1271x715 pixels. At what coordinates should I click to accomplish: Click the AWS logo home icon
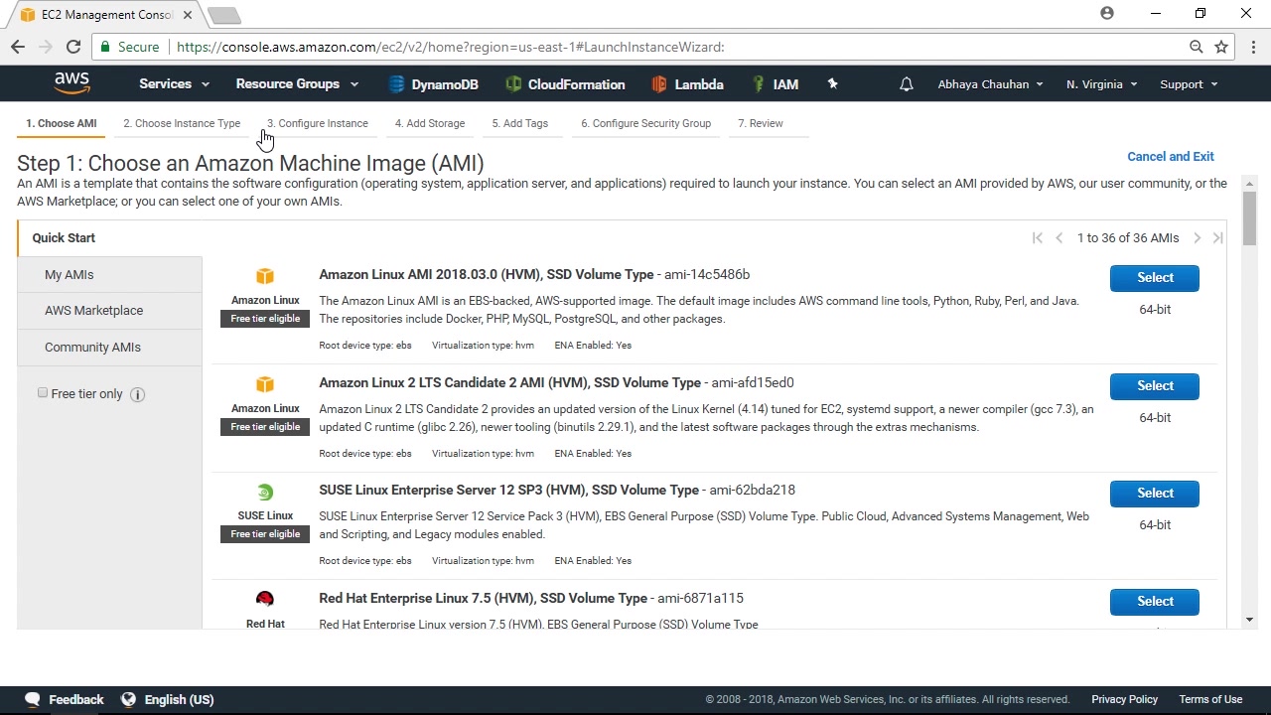72,83
